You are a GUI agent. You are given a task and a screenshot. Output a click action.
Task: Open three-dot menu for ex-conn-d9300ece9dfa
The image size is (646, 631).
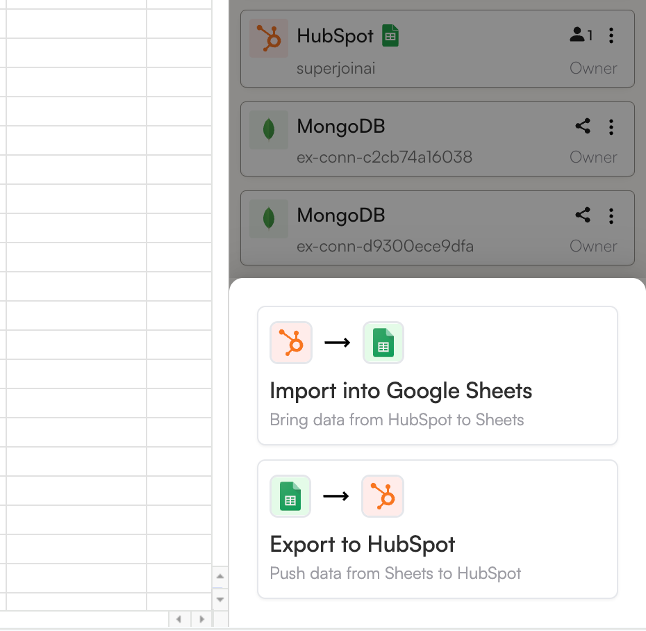pos(611,216)
